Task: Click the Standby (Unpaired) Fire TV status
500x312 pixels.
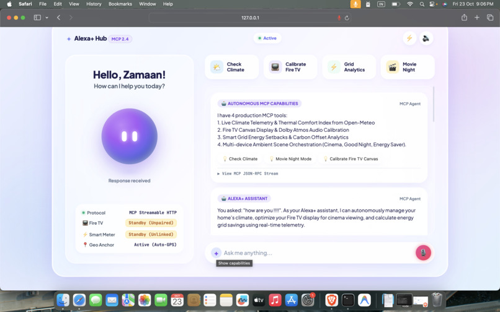Action: (x=151, y=223)
